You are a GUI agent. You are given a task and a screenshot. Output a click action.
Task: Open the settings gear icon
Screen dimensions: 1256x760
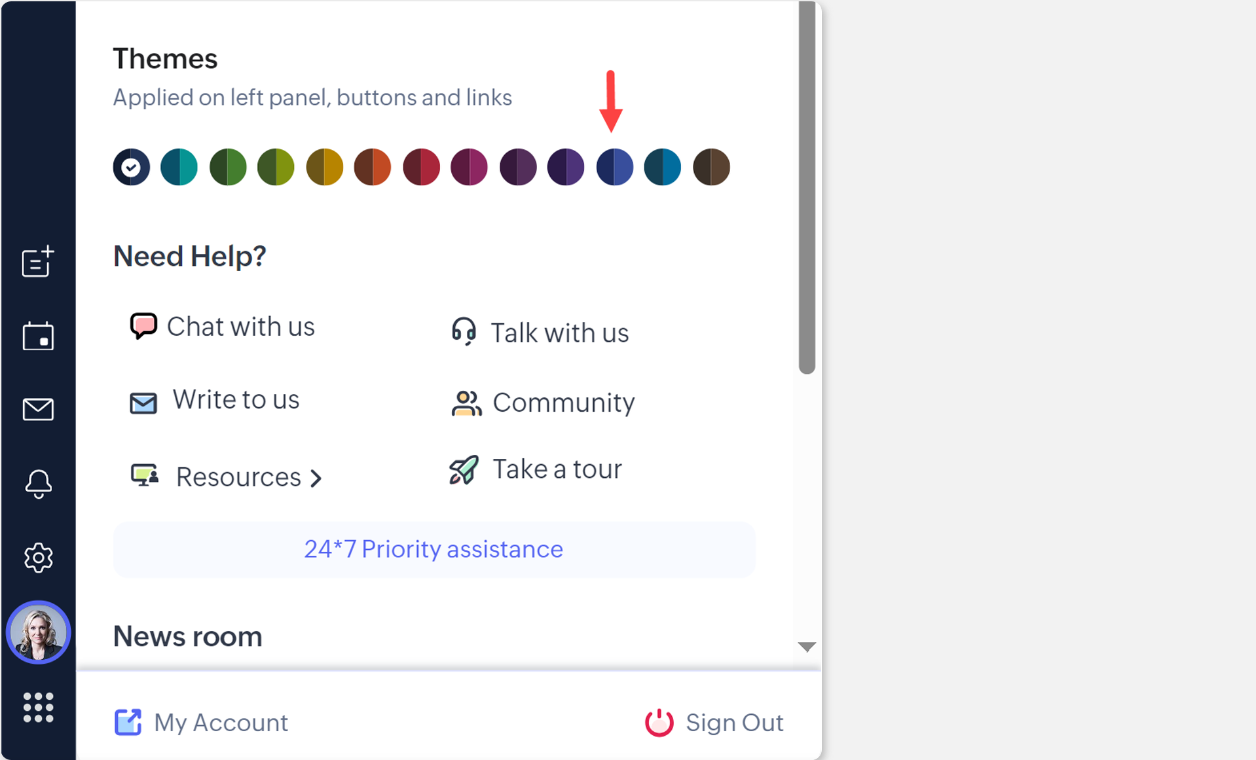(x=38, y=558)
